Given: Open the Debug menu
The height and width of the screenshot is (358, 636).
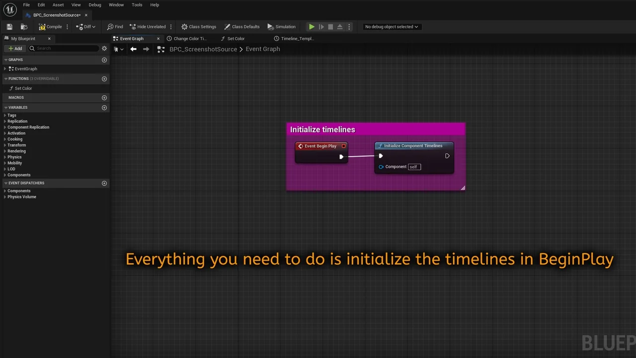Looking at the screenshot, I should (94, 5).
